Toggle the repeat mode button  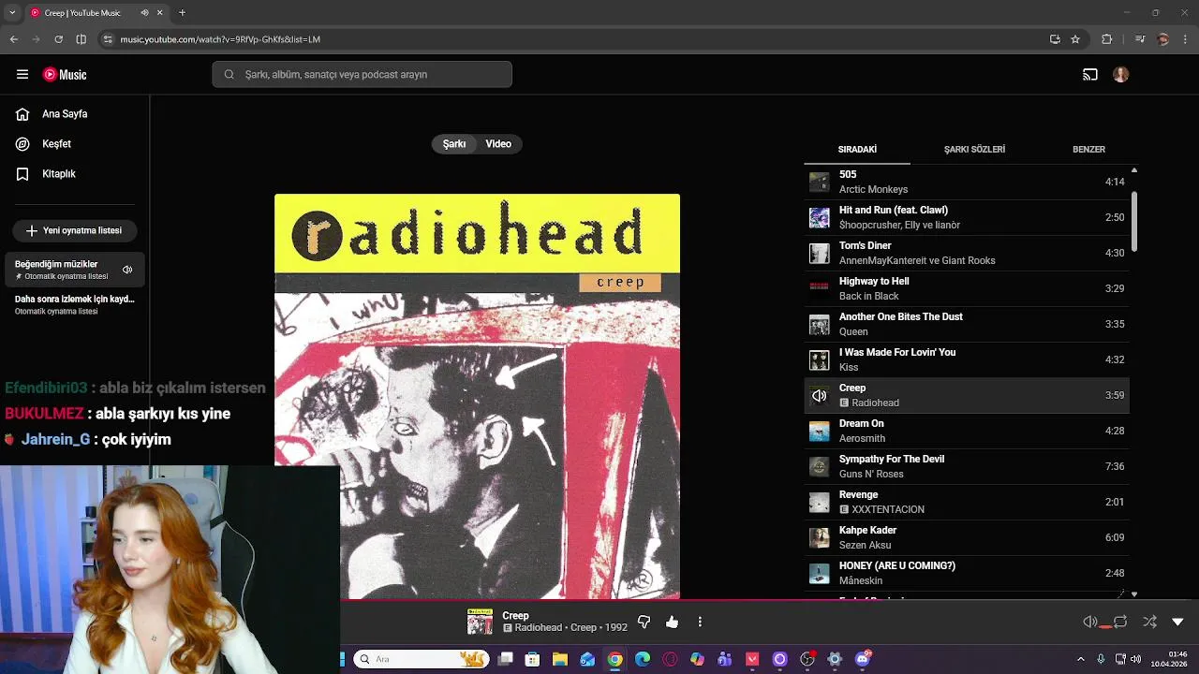tap(1120, 622)
